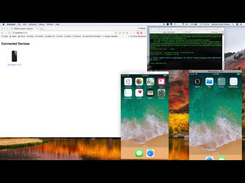Viewport: 245px width, 183px height.
Task: Expand the Imported From Safari folder
Action: tap(92, 36)
